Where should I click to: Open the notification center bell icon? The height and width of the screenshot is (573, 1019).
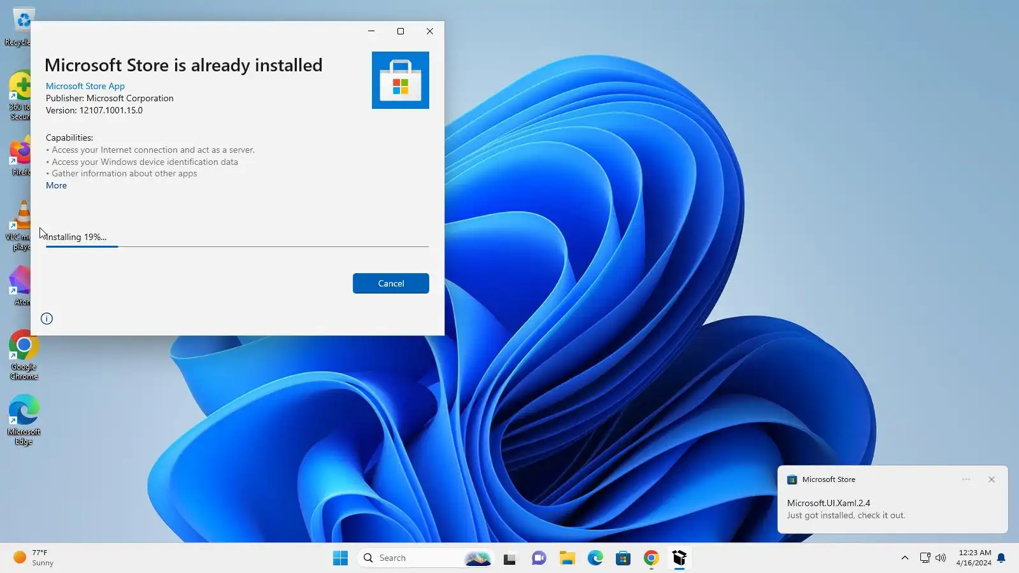point(1001,558)
